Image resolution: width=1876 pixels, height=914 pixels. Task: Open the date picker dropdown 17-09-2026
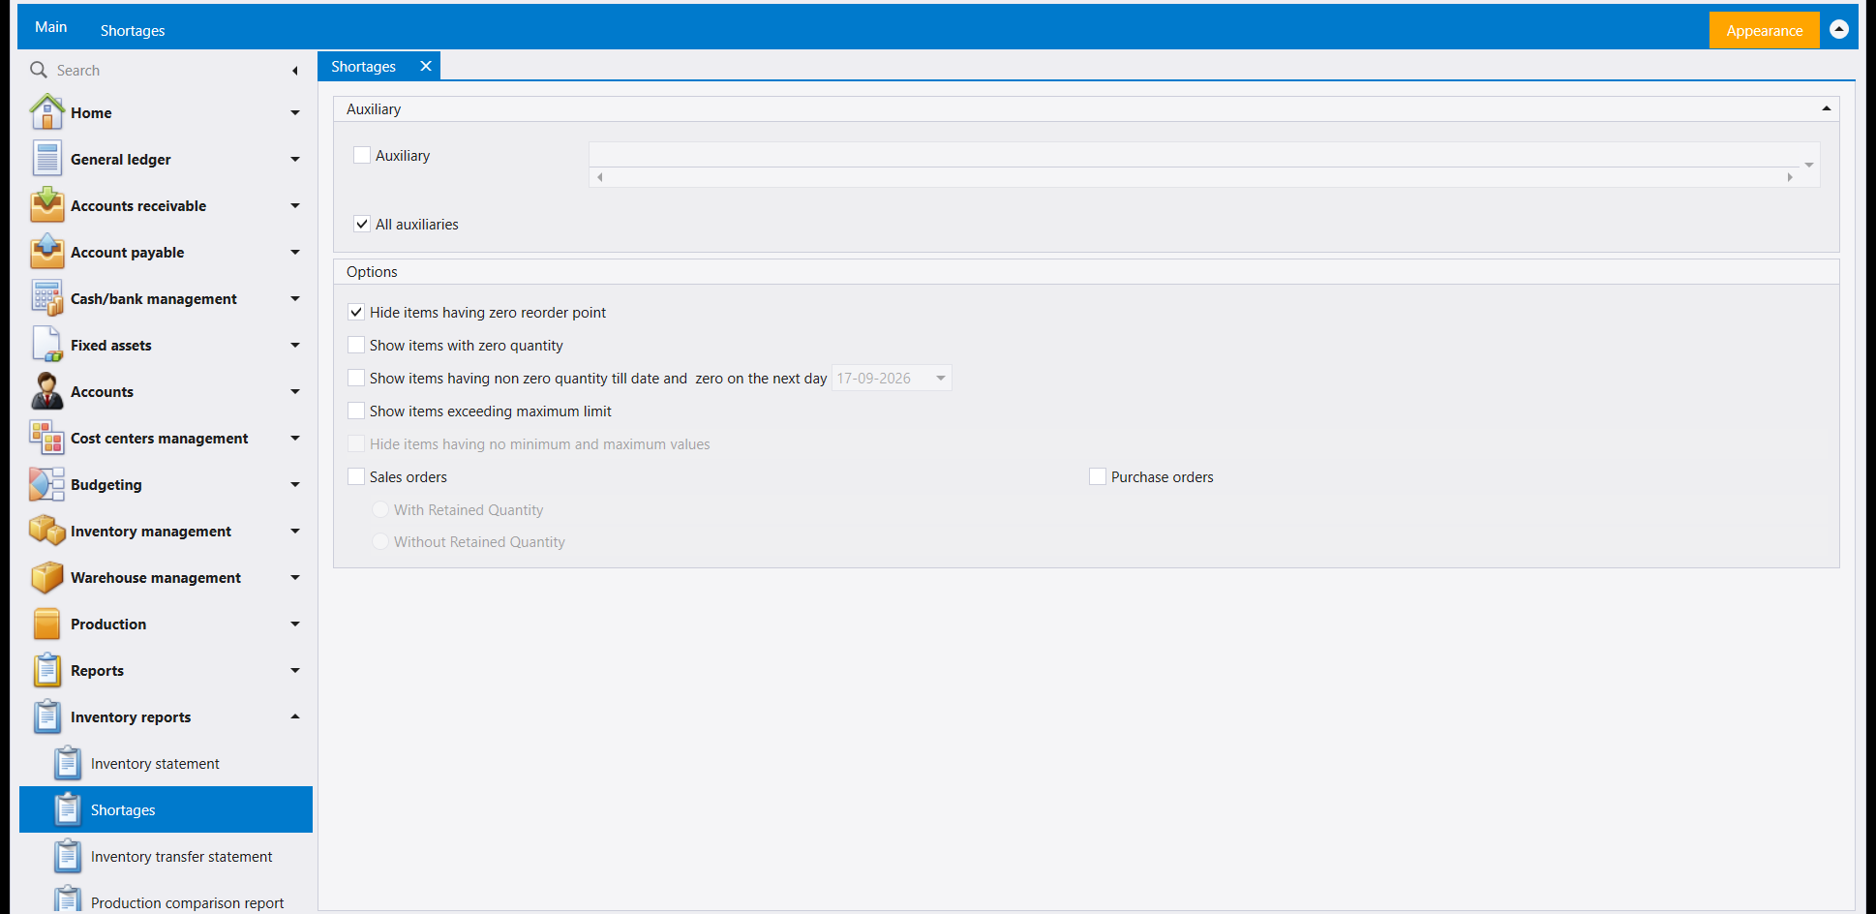[941, 378]
